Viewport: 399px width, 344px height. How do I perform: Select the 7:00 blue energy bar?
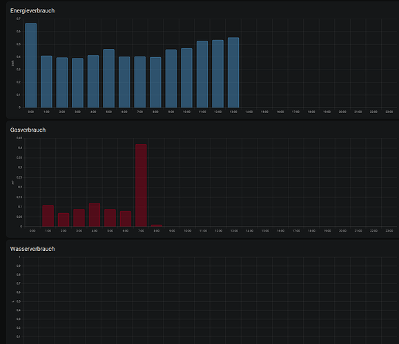pyautogui.click(x=140, y=82)
